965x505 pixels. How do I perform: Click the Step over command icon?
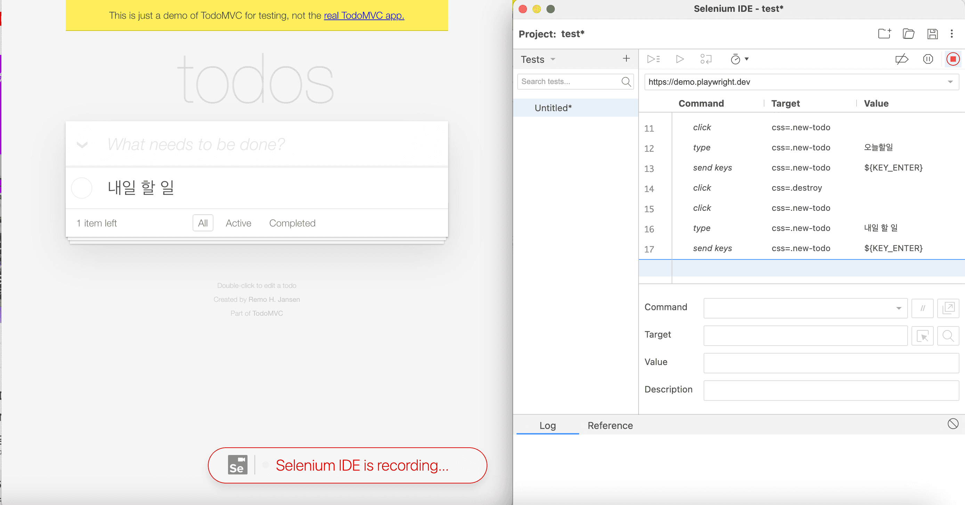click(706, 59)
